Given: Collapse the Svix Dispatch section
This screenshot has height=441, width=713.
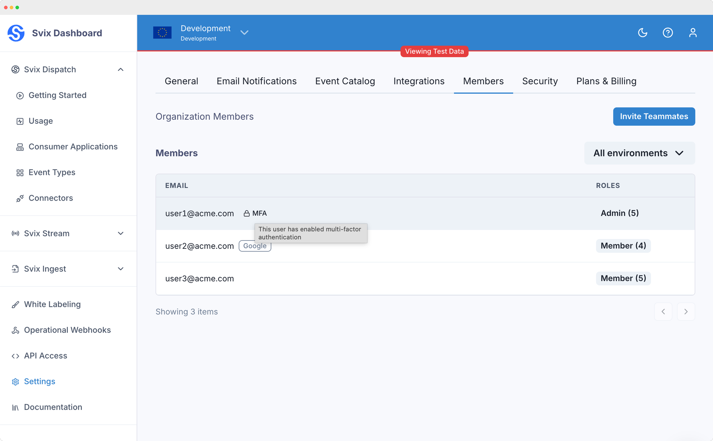Looking at the screenshot, I should [121, 69].
